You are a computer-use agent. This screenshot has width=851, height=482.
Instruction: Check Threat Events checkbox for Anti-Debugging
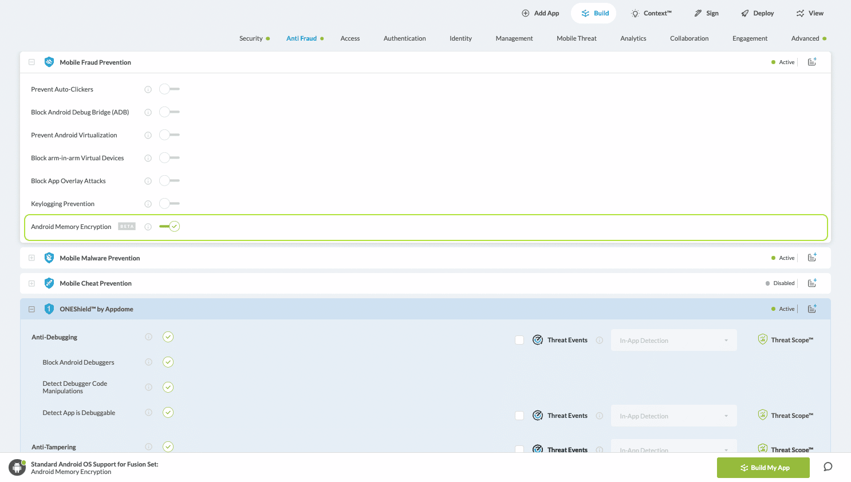[519, 340]
